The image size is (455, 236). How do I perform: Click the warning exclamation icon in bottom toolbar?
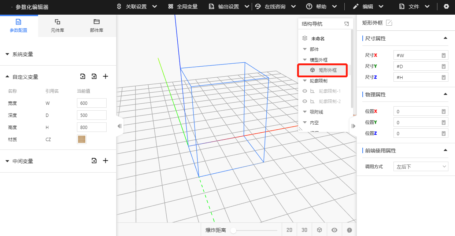point(349,230)
